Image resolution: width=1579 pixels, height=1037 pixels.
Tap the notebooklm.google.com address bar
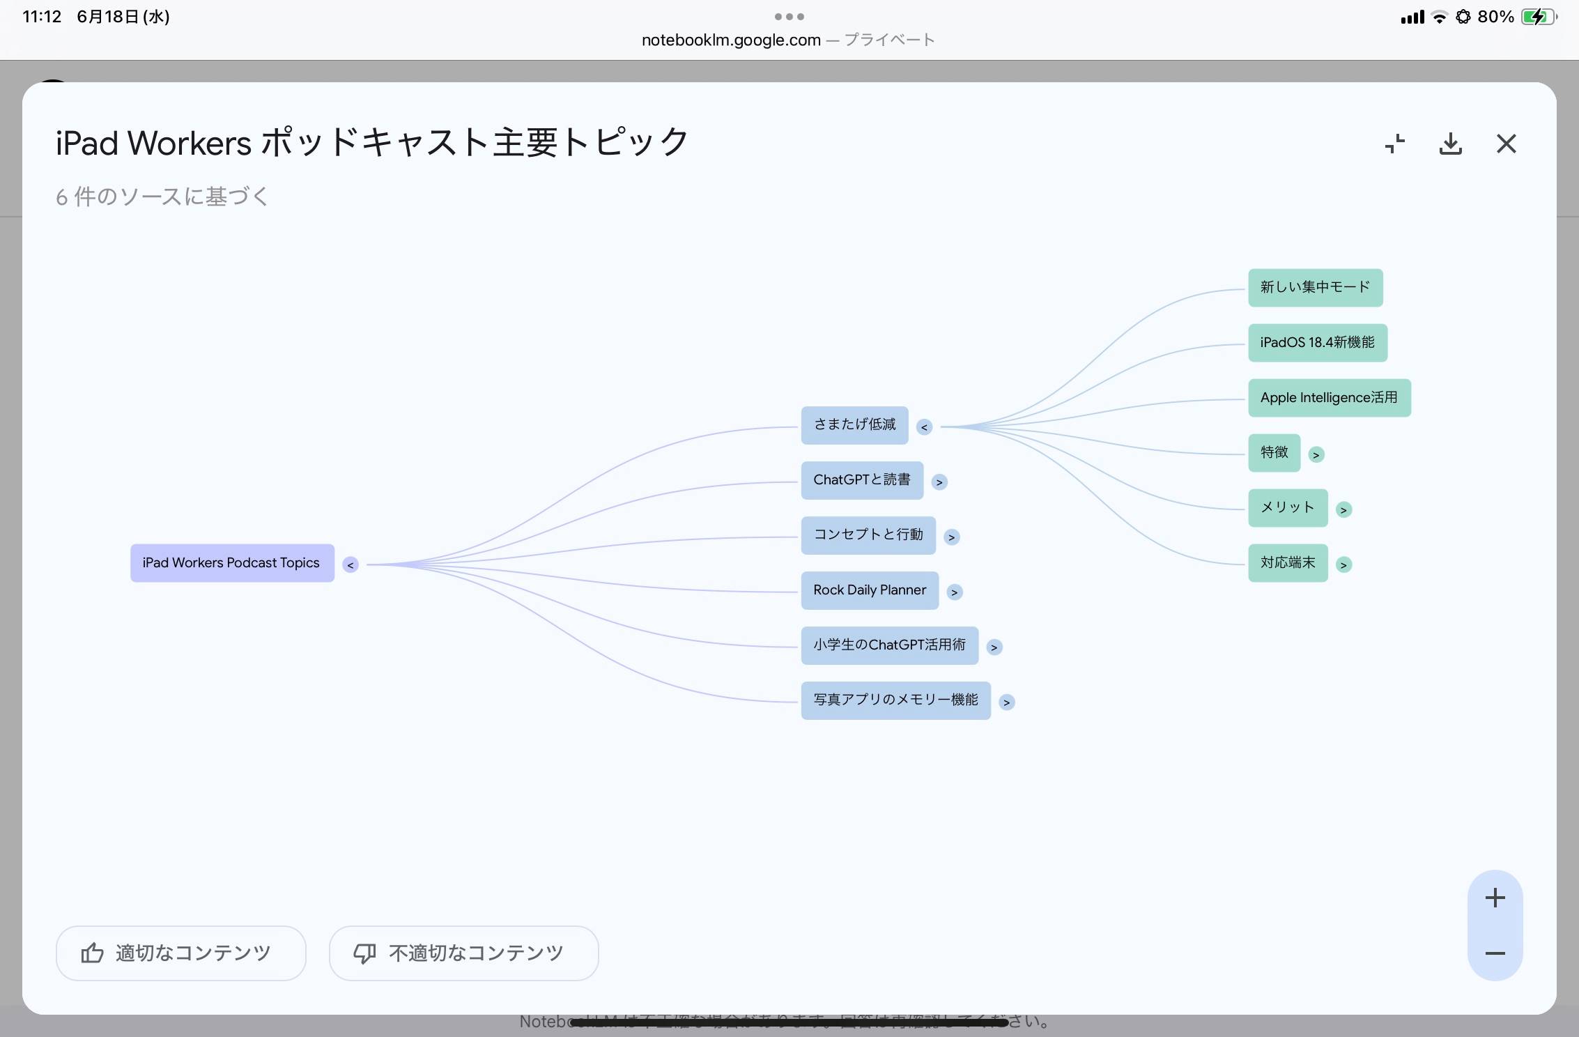click(788, 40)
